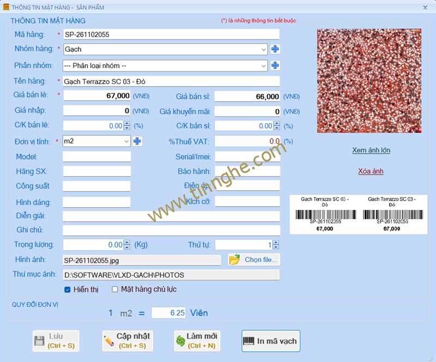
Task: Click Cập nhật pencil button
Action: (x=128, y=341)
